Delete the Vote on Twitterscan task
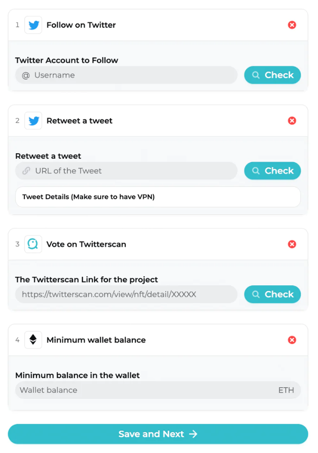Screen dimensions: 318x453 click(x=292, y=244)
